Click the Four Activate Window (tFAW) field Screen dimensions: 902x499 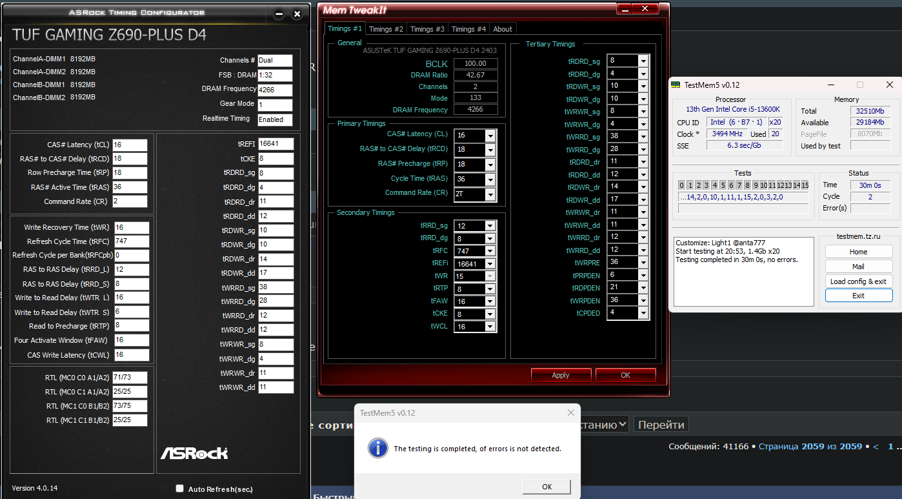click(131, 340)
